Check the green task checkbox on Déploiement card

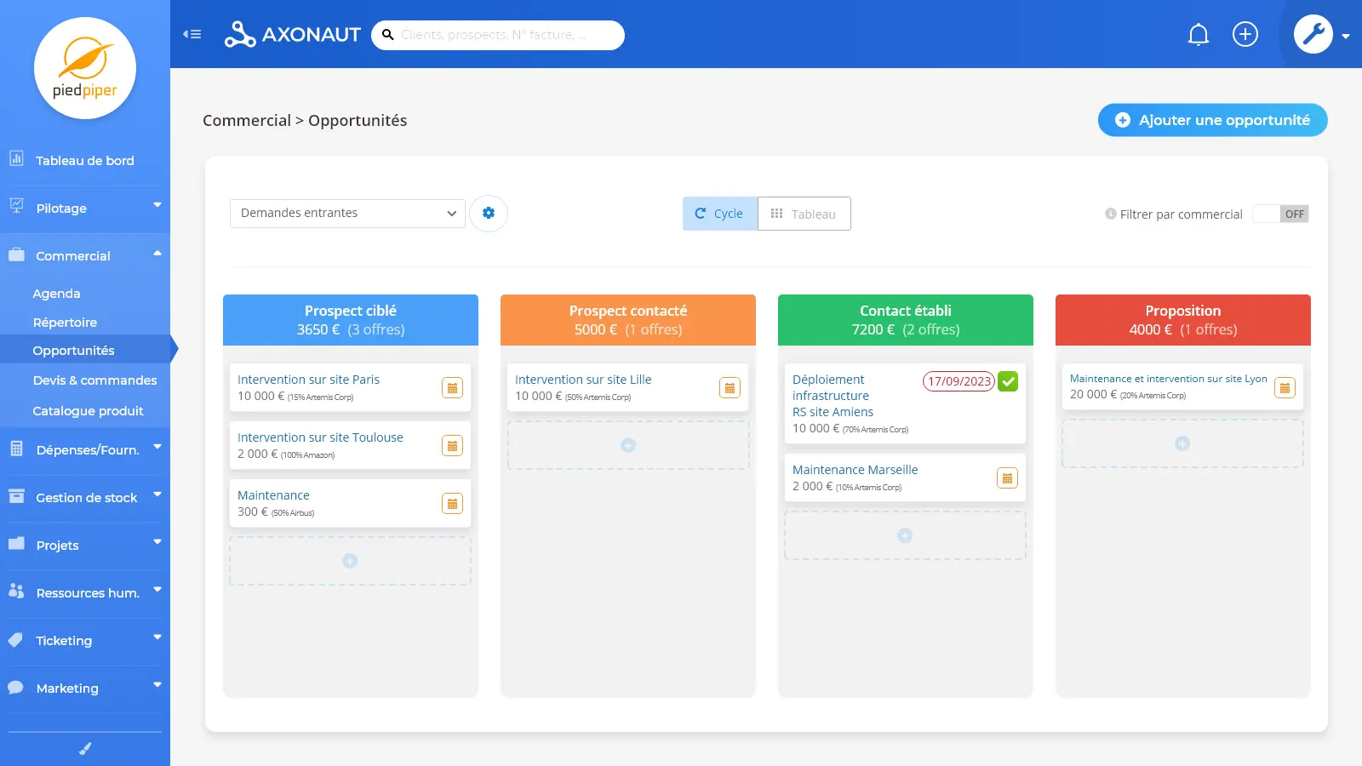coord(1008,381)
